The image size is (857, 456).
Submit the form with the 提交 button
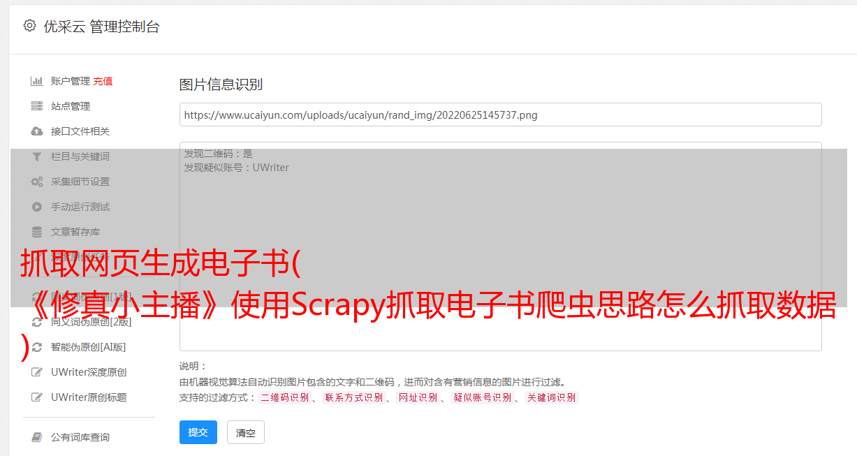(x=198, y=432)
